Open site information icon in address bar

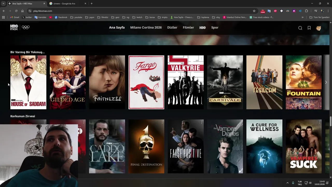click(x=30, y=11)
